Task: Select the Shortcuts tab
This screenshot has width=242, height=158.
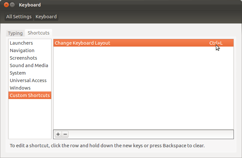Action: coord(38,33)
